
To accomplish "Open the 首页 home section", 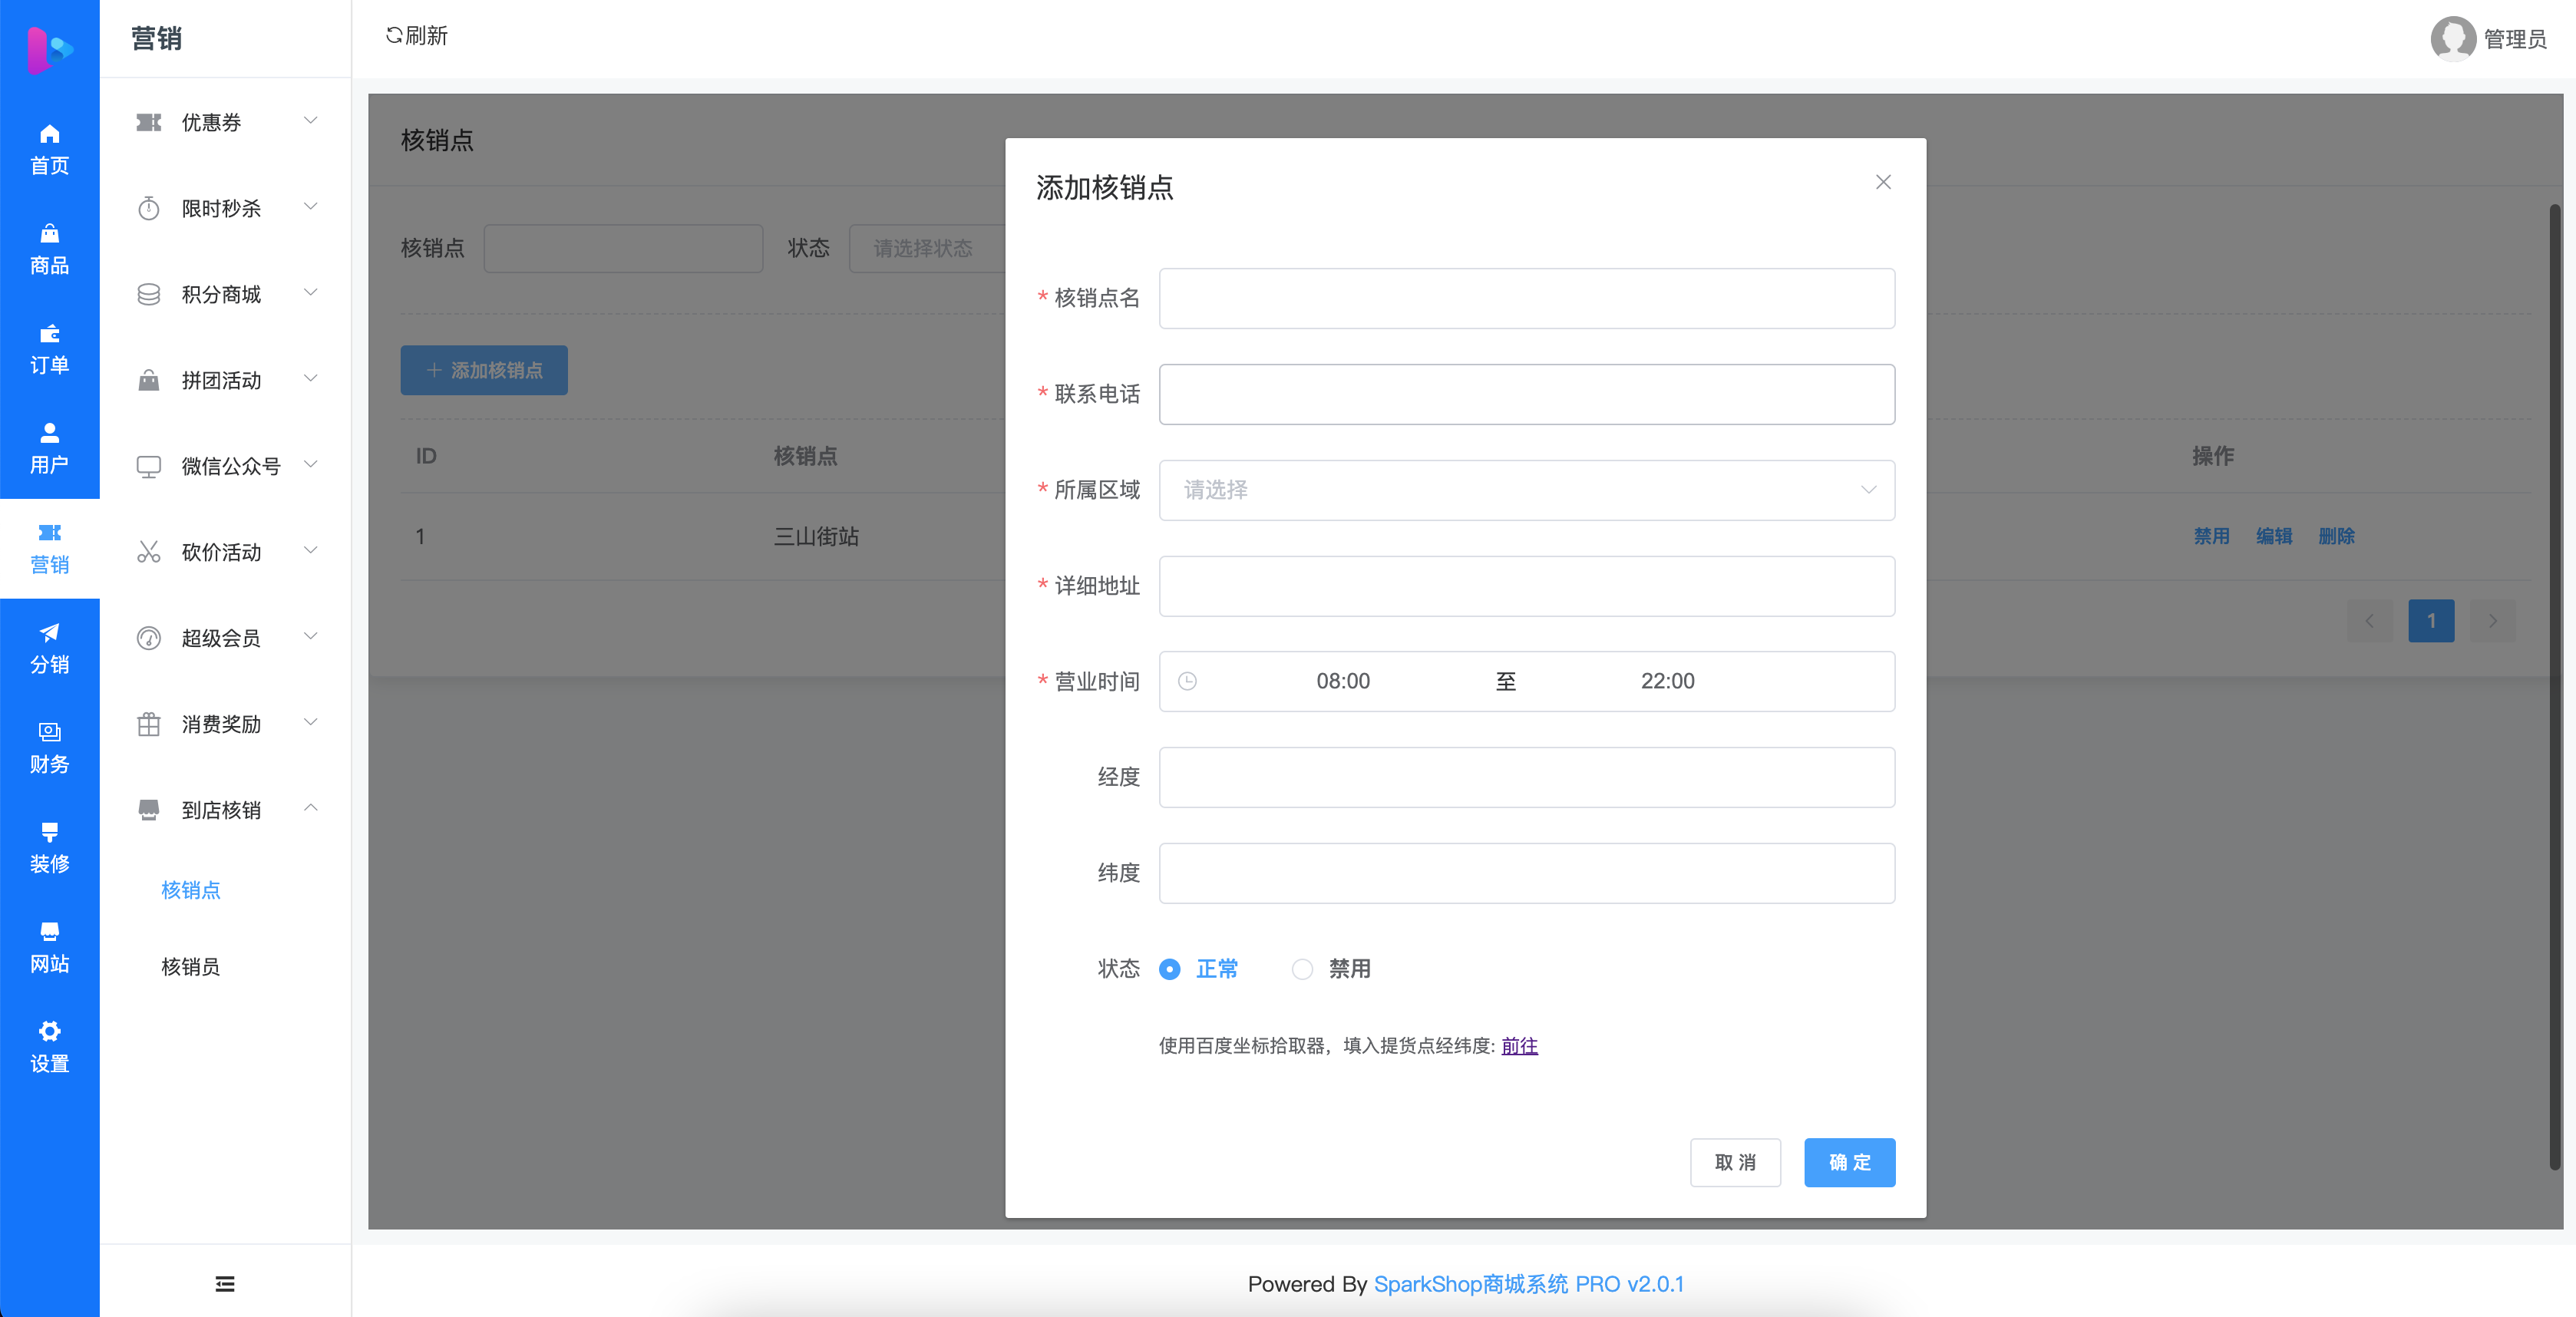I will [49, 149].
